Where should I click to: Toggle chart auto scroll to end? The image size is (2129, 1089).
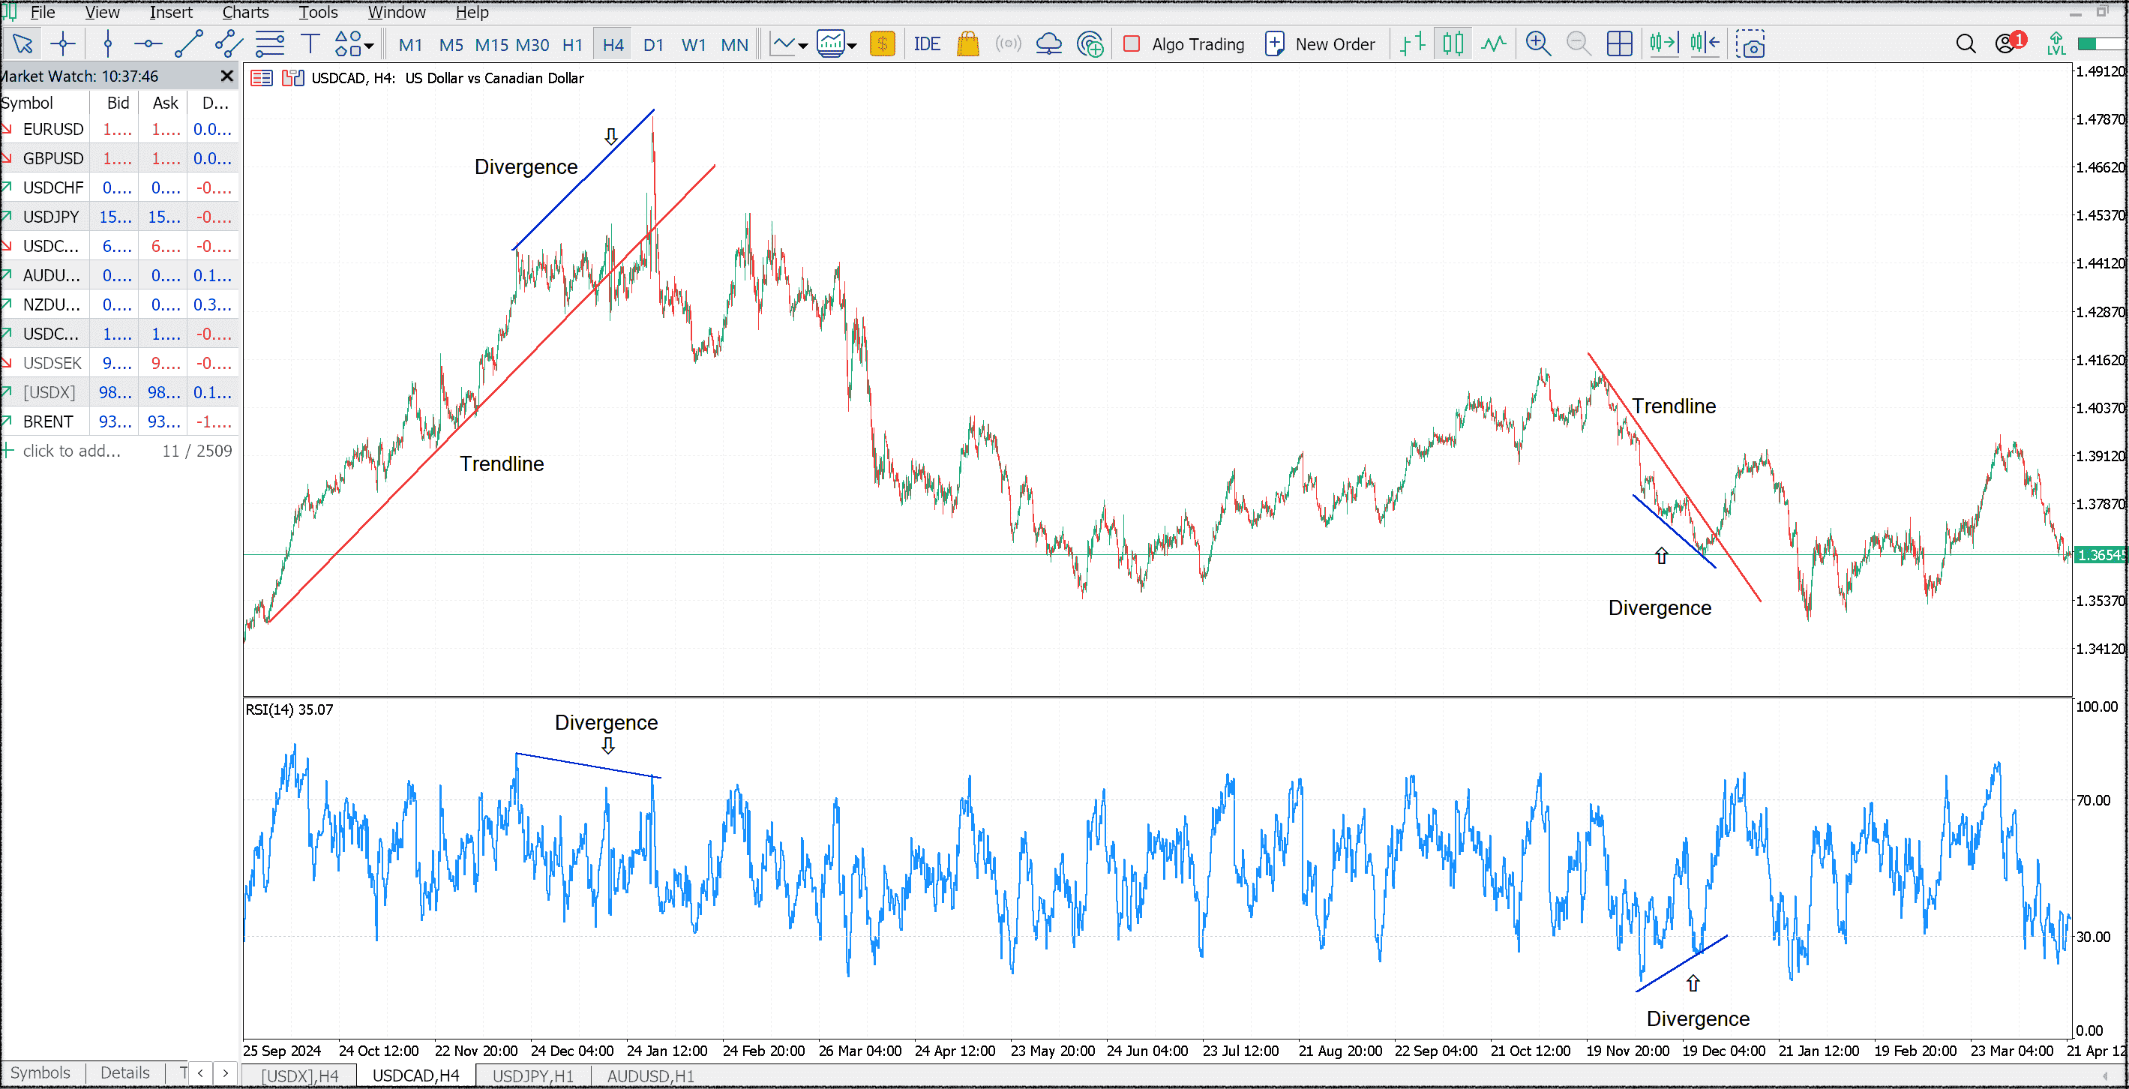pos(1664,43)
